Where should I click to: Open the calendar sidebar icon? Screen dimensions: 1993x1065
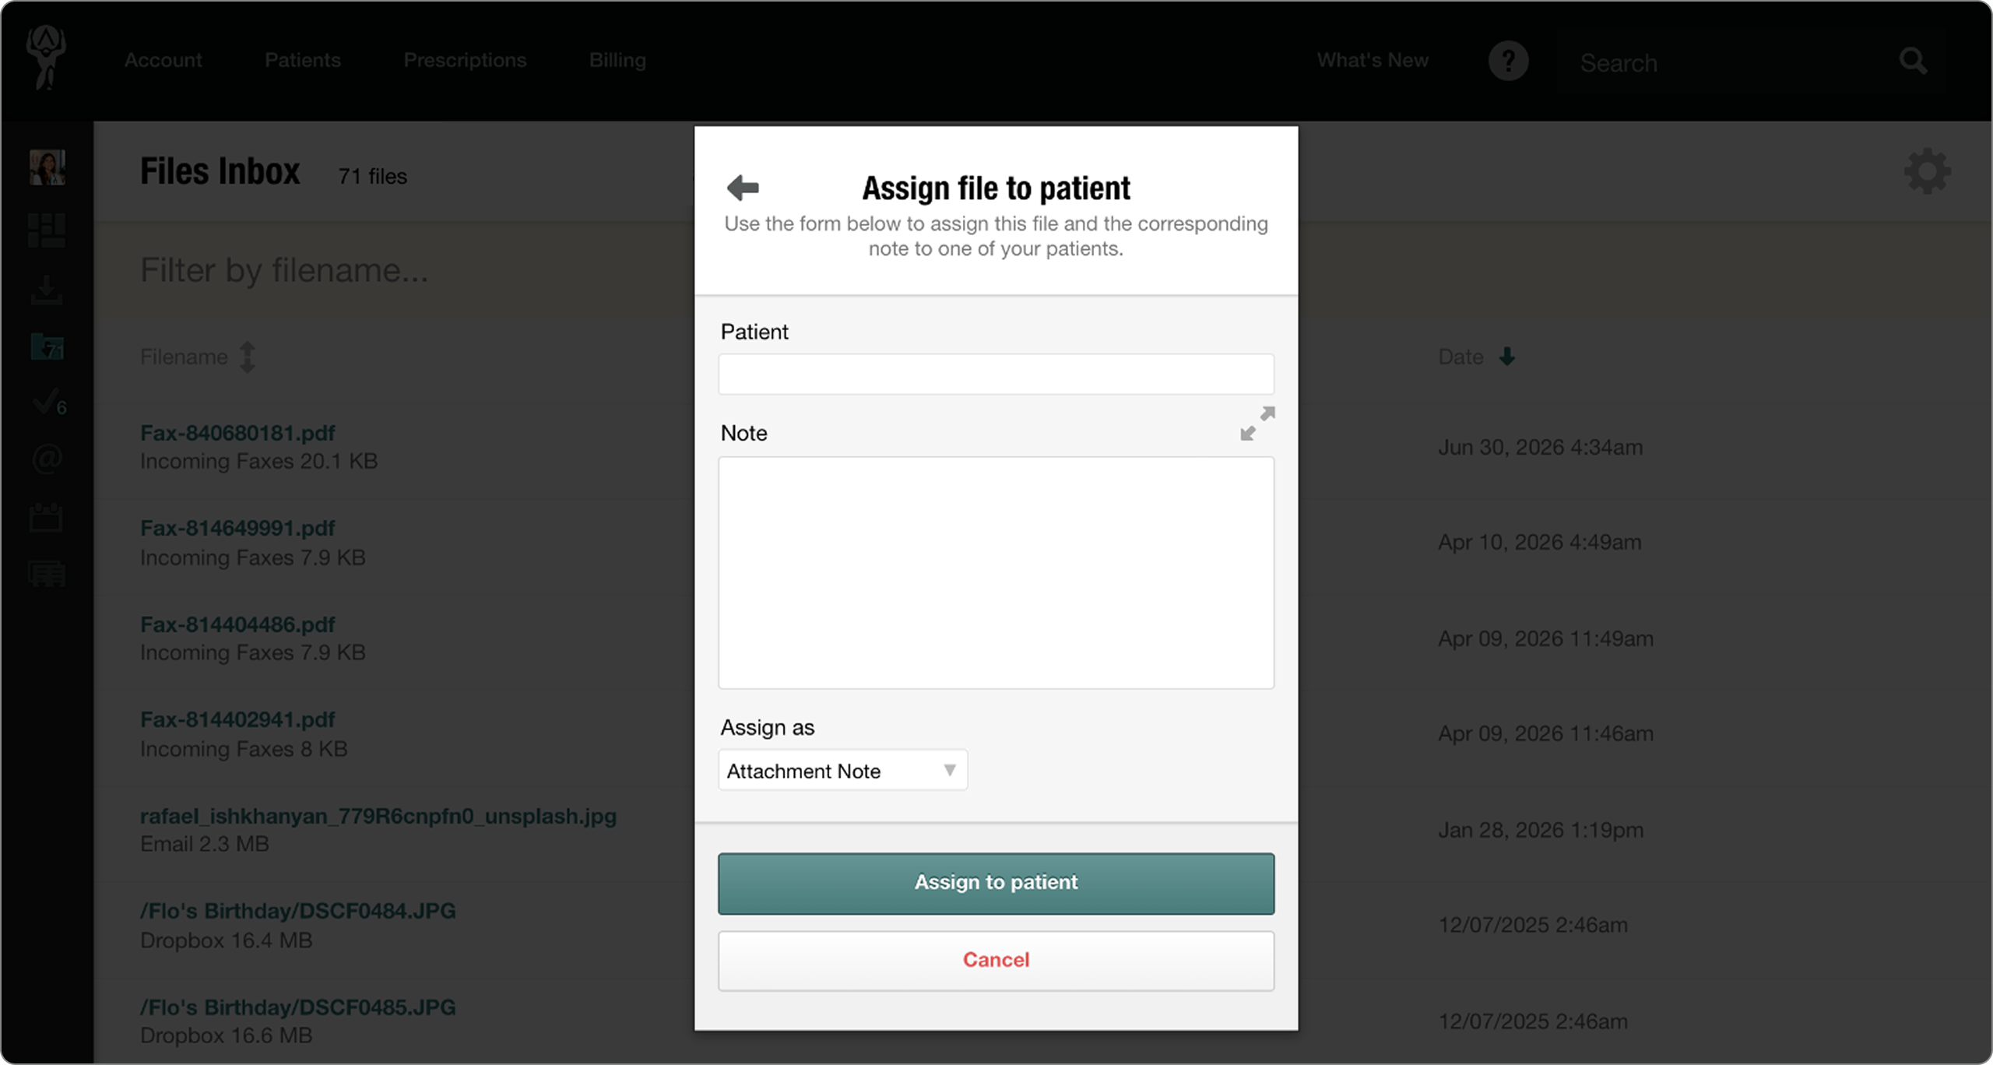[46, 517]
